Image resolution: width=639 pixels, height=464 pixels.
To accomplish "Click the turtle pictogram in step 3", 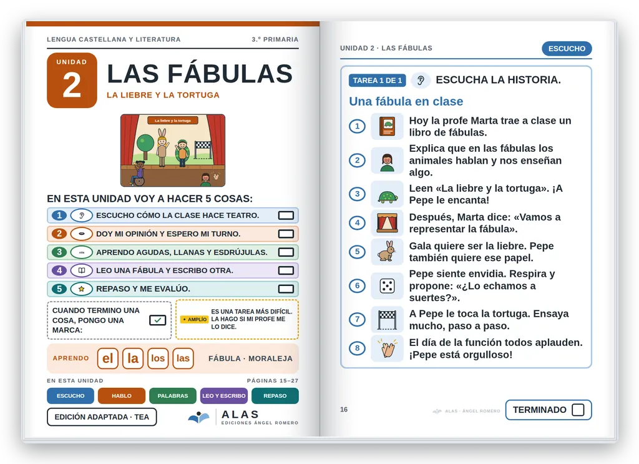I will pyautogui.click(x=387, y=194).
